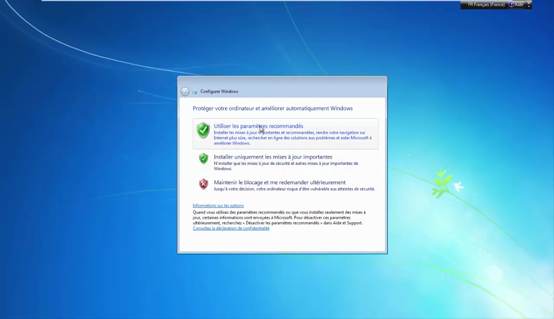This screenshot has height=319, width=554.
Task: Click the security vulnerability warning text
Action: pyautogui.click(x=294, y=189)
